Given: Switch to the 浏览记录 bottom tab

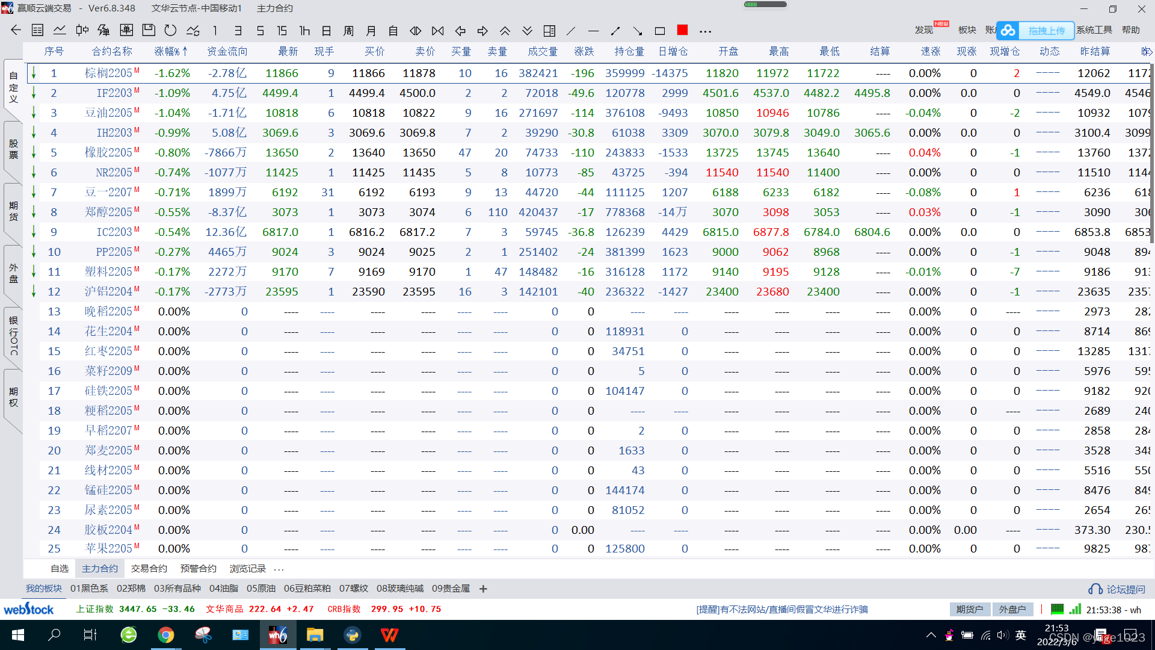Looking at the screenshot, I should (248, 569).
